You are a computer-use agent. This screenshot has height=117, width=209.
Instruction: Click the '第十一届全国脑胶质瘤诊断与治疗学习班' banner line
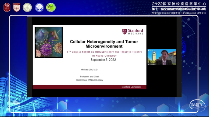[x=179, y=9]
